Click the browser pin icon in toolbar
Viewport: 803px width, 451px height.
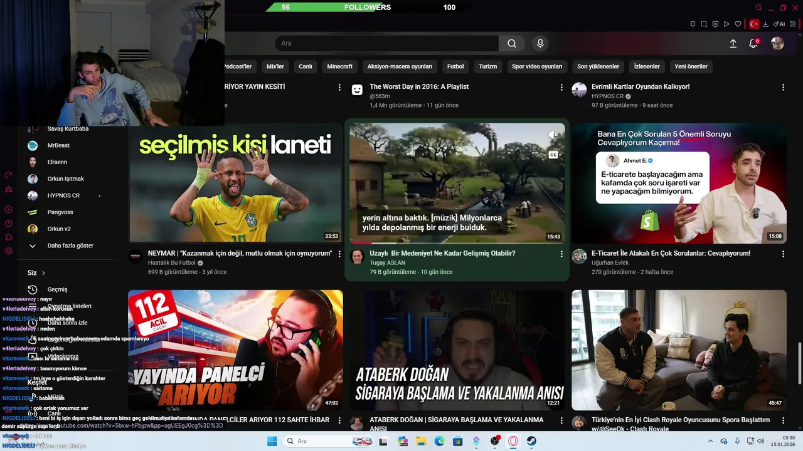click(x=693, y=24)
